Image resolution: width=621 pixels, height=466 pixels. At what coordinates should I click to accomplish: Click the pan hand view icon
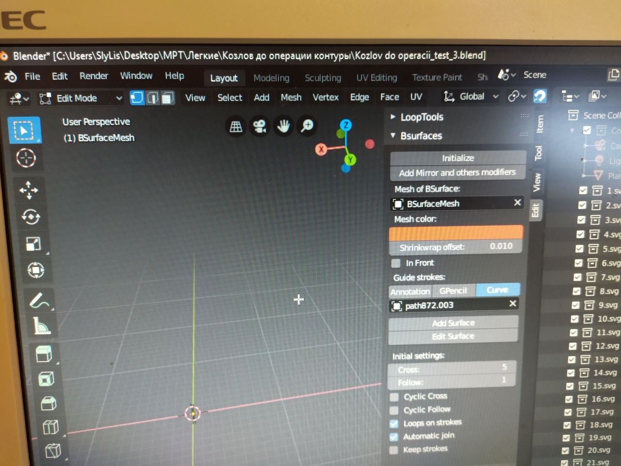pyautogui.click(x=283, y=126)
